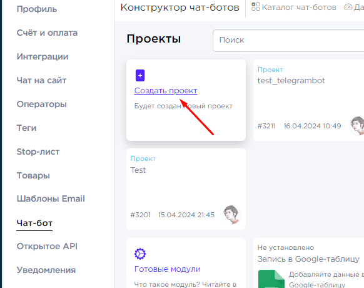Screen dimensions: 364x288
Task: Open the Операторы sidebar section
Action: pyautogui.click(x=41, y=104)
